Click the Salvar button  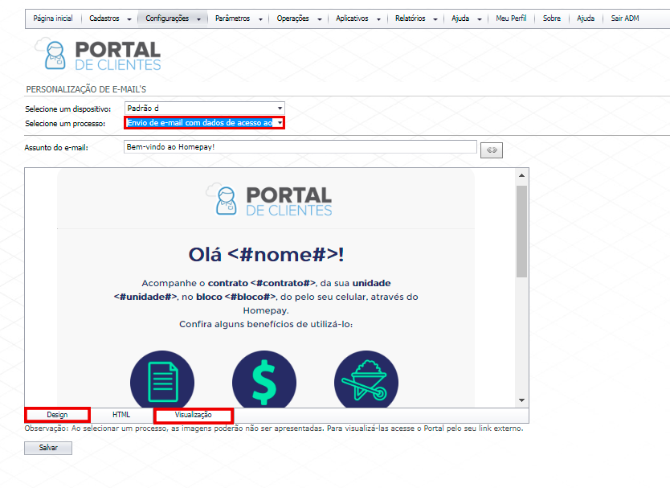48,448
